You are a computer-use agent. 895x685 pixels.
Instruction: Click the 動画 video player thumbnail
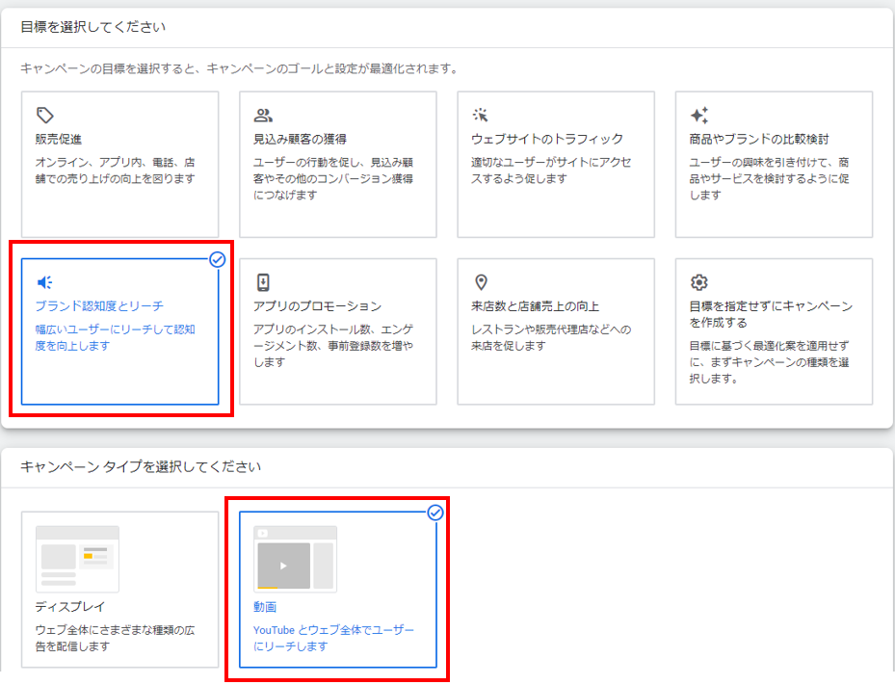click(x=295, y=559)
